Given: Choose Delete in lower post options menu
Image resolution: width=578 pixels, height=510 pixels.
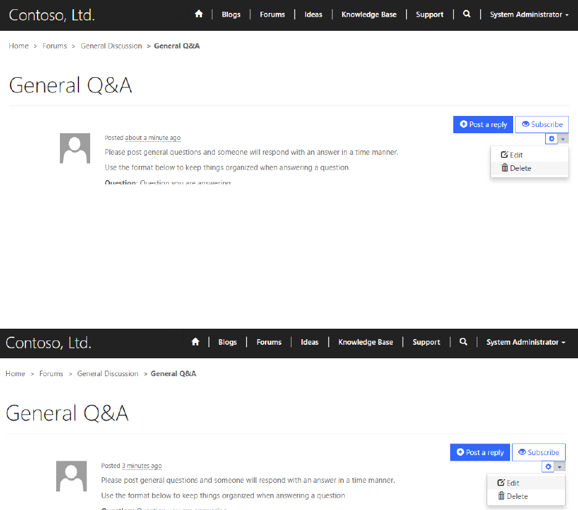Looking at the screenshot, I should point(526,496).
